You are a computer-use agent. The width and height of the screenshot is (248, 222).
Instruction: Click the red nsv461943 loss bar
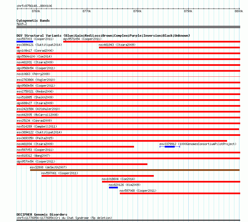(169, 48)
